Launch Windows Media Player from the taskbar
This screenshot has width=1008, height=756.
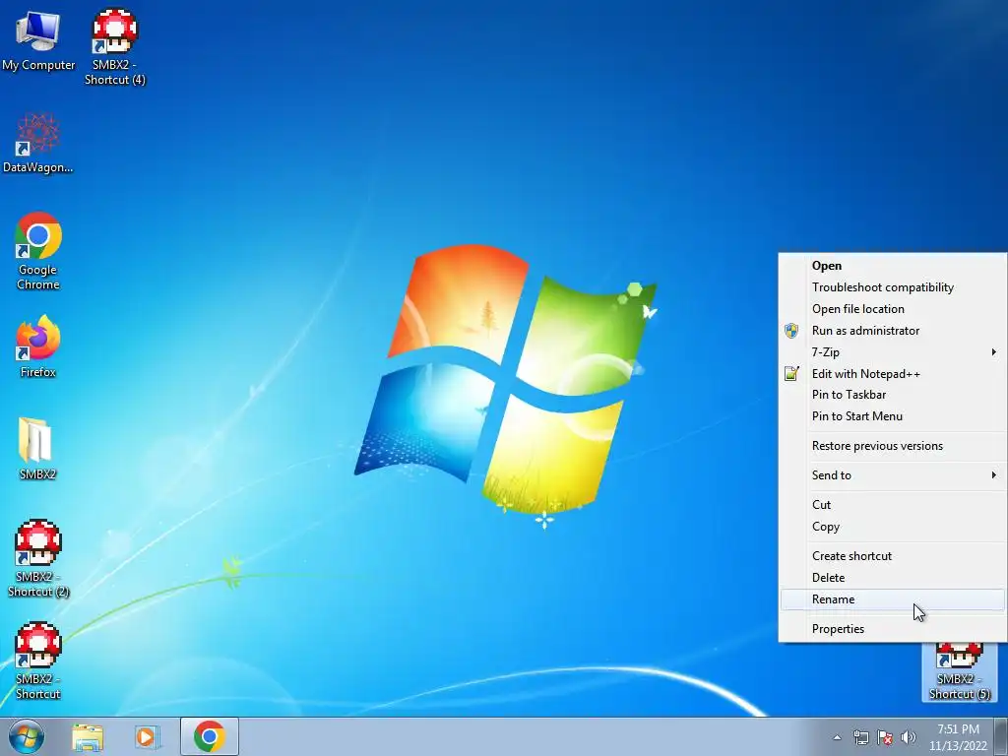pyautogui.click(x=148, y=736)
